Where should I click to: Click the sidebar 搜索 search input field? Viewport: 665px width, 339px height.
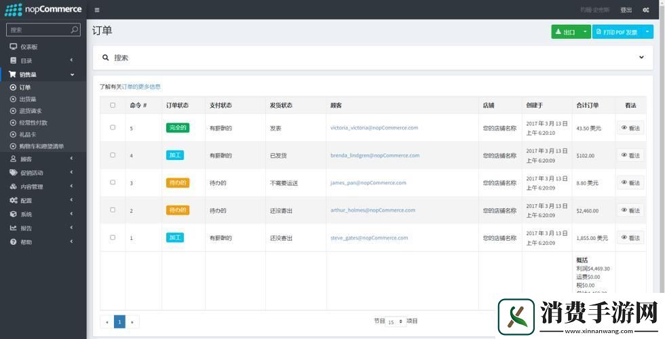click(x=38, y=30)
